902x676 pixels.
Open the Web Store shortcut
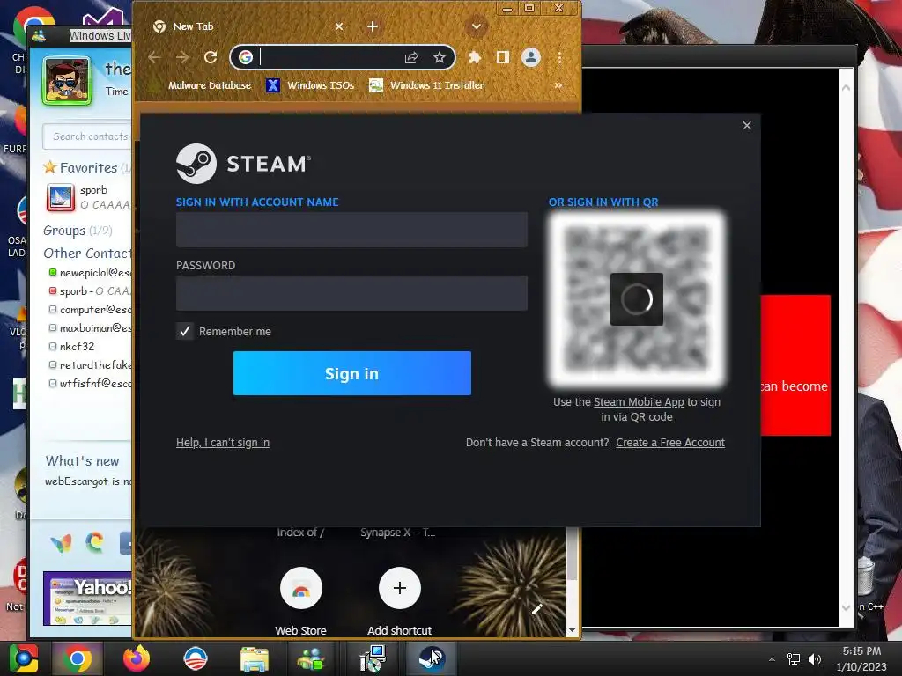pos(301,600)
